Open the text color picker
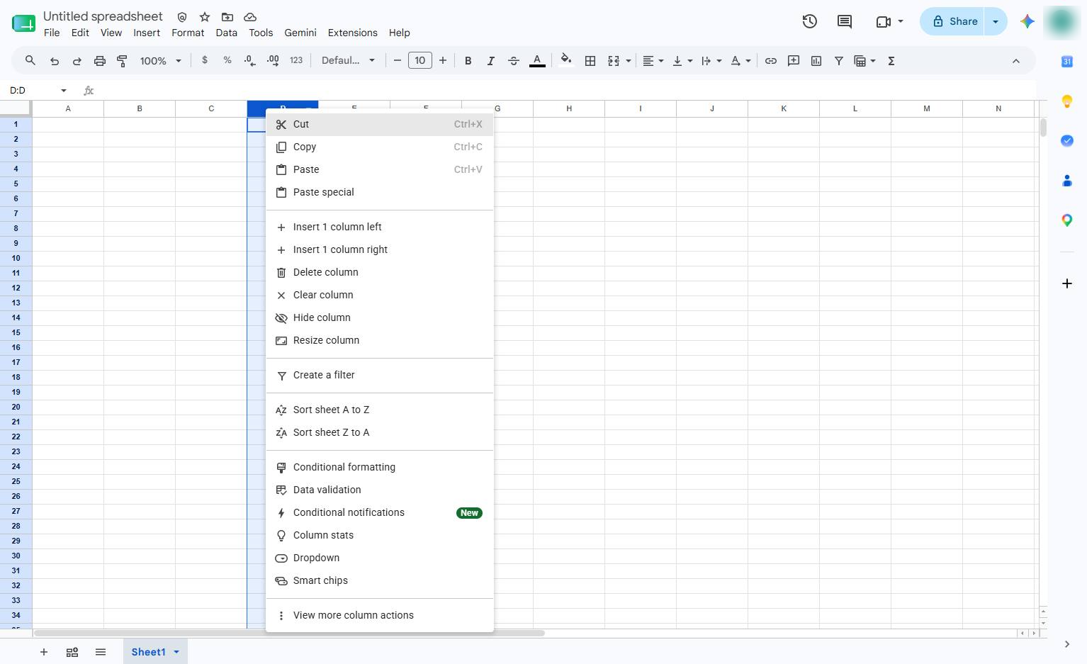Viewport: 1087px width, 664px height. click(537, 61)
